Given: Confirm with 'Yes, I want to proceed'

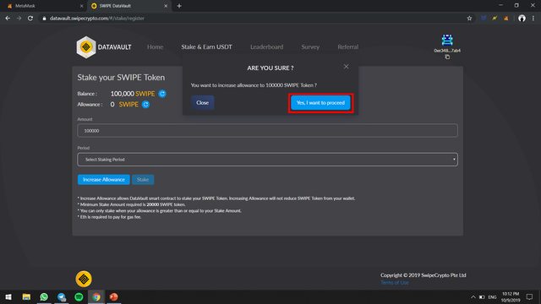Looking at the screenshot, I should tap(320, 103).
